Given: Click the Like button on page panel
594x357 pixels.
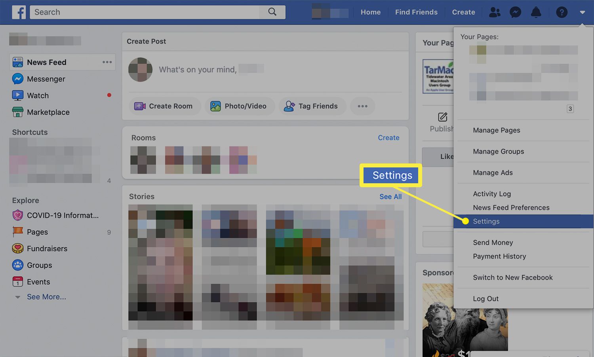Looking at the screenshot, I should [x=438, y=157].
